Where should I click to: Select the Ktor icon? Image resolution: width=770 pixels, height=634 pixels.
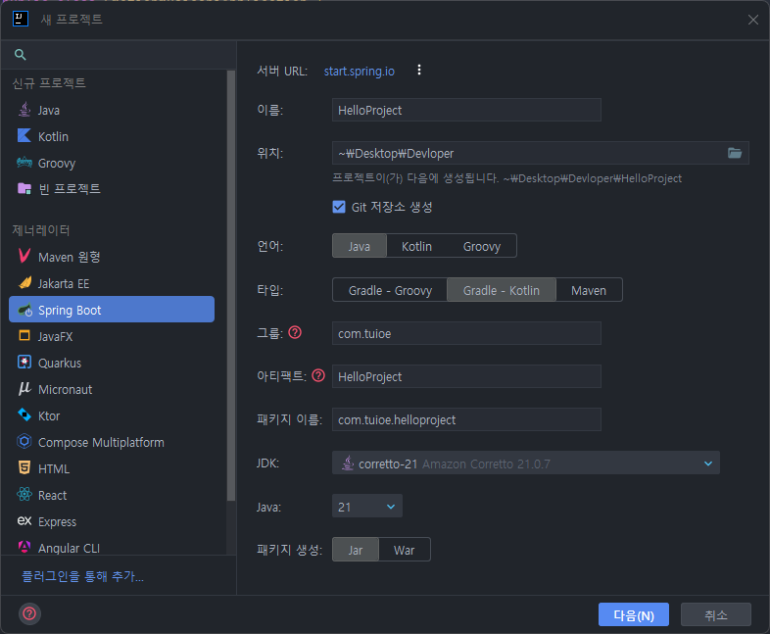pyautogui.click(x=24, y=415)
